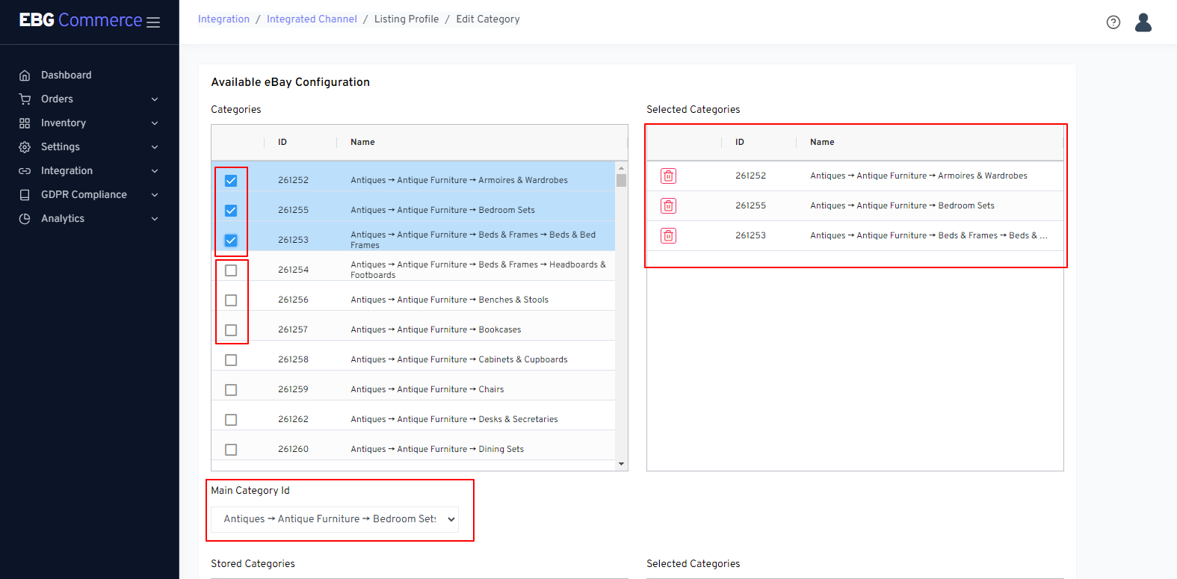Viewport: 1177px width, 579px height.
Task: Expand the Analytics menu chevron
Action: point(155,219)
